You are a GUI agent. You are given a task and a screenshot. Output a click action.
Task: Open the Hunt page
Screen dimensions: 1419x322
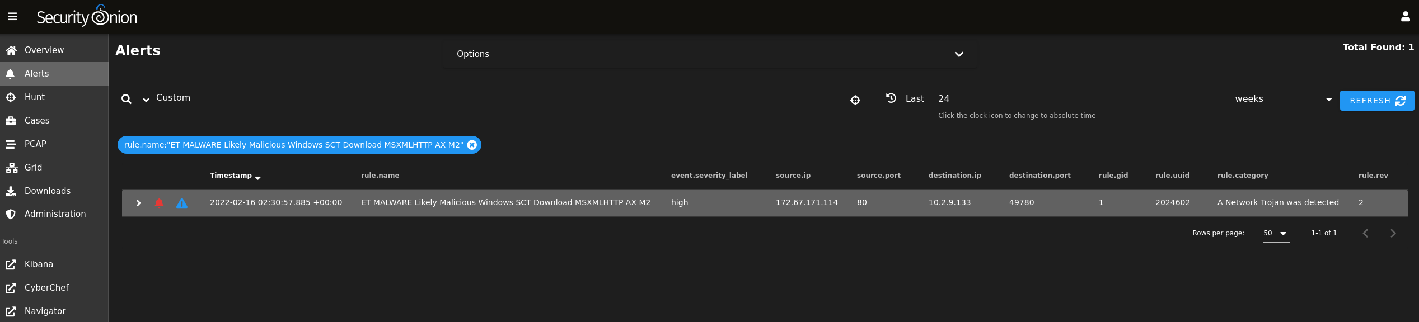tap(54, 97)
